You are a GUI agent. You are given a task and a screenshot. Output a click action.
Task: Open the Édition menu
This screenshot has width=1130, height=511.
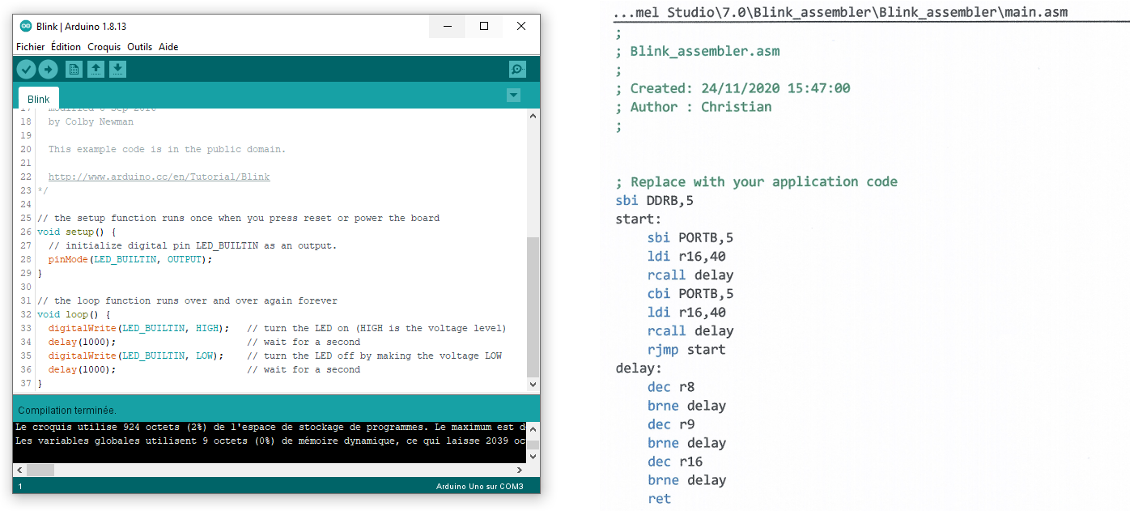coord(66,47)
